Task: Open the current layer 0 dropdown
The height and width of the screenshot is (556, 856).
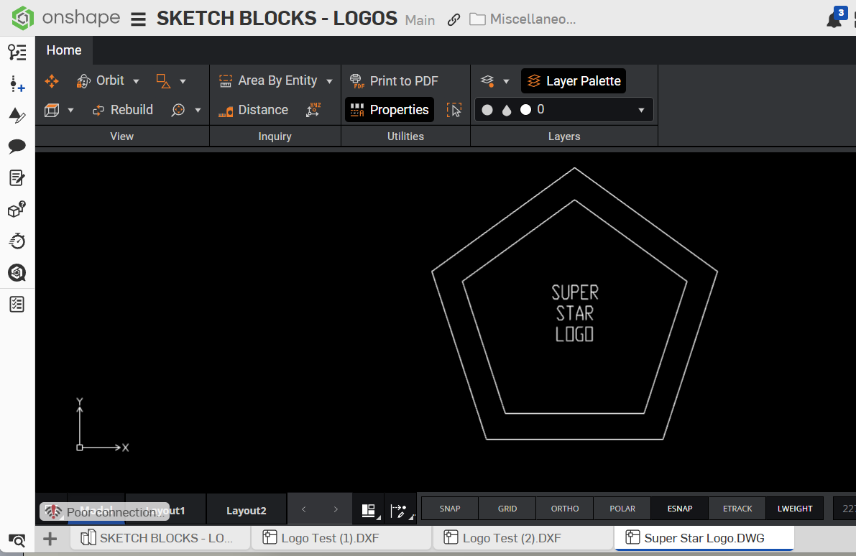Action: [x=641, y=110]
